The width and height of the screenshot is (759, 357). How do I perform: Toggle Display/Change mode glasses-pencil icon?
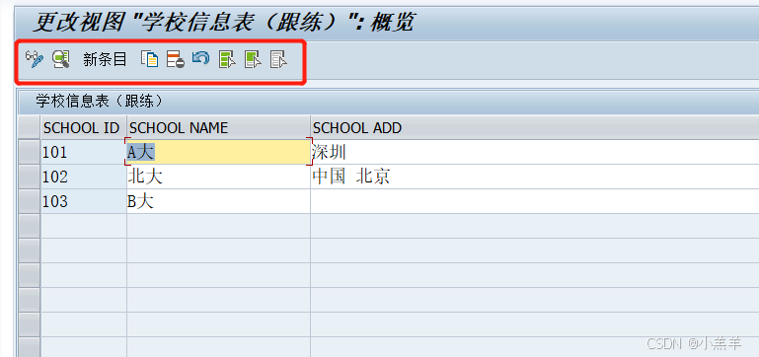[x=35, y=59]
